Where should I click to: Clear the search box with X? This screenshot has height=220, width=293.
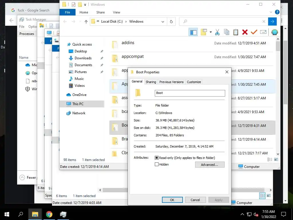[x=264, y=21]
